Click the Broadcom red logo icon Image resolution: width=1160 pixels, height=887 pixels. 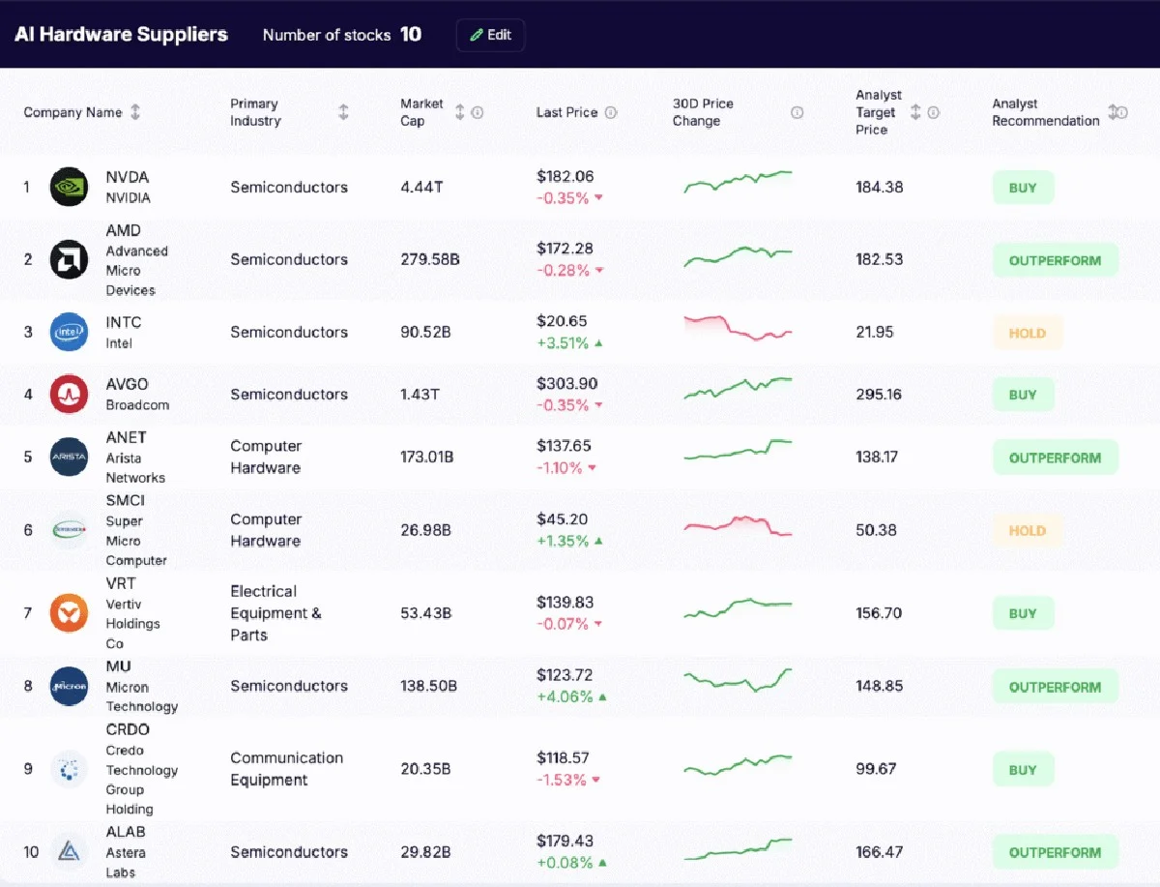coord(69,394)
